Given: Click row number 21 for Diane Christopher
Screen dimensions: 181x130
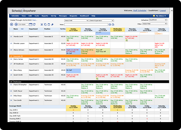Looking at the screenshot, I should coord(11,85).
